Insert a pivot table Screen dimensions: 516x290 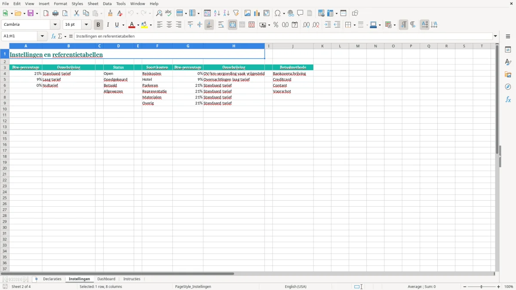(267, 13)
